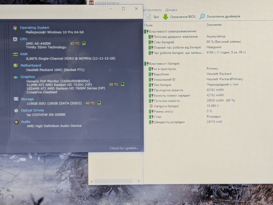The image size is (273, 205).
Task: Open the Motherboard section heading
Action: pos(31,65)
